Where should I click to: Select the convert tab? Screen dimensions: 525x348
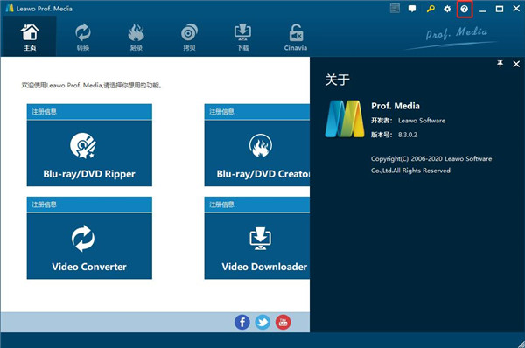[83, 37]
